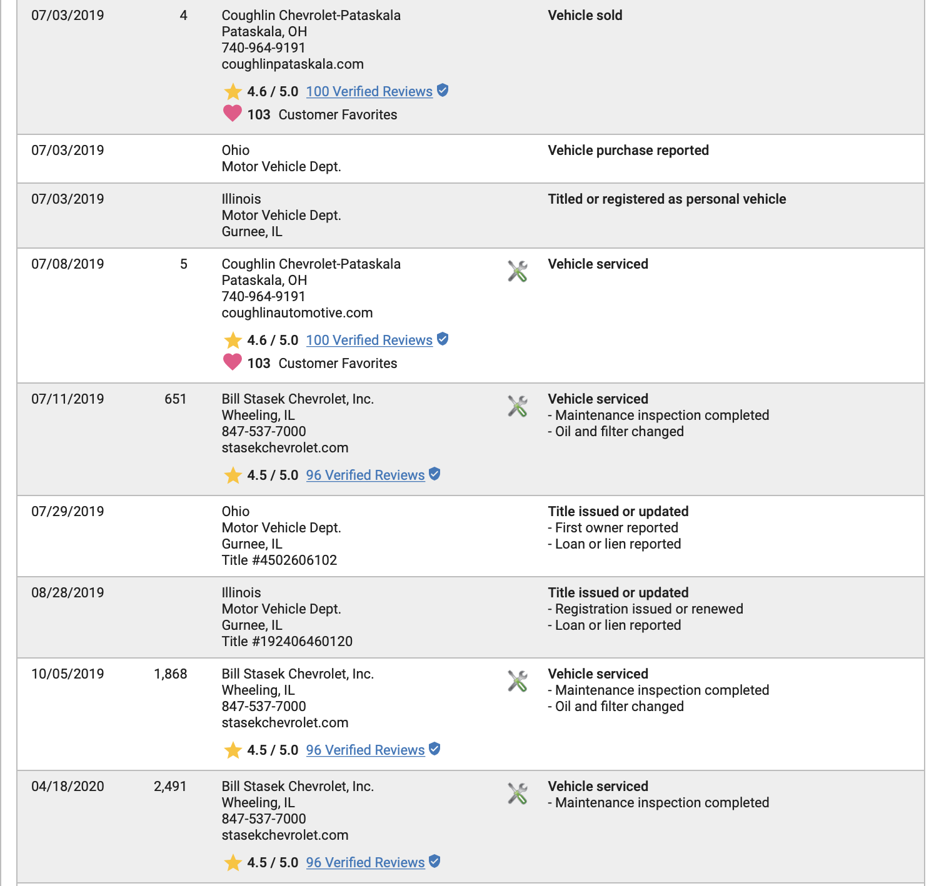Click verified shield badge in 07/08/2019 row

click(x=443, y=339)
